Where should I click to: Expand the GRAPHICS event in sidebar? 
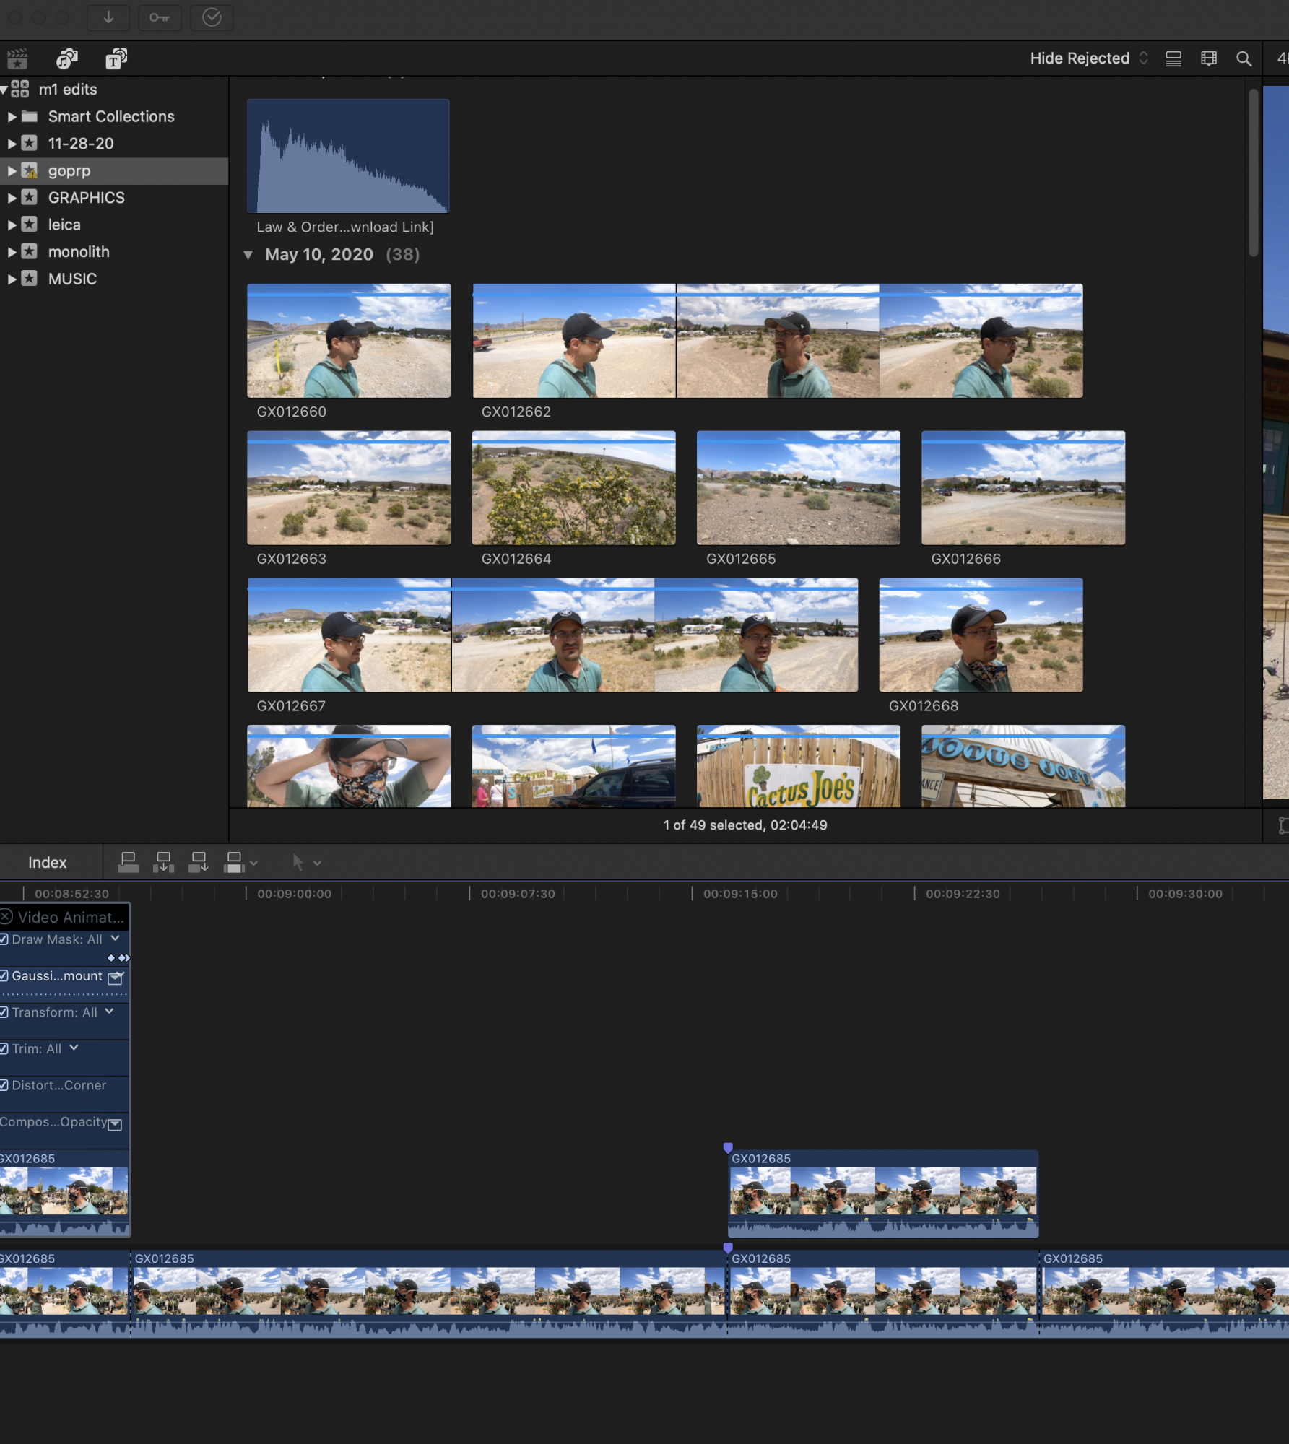click(12, 198)
